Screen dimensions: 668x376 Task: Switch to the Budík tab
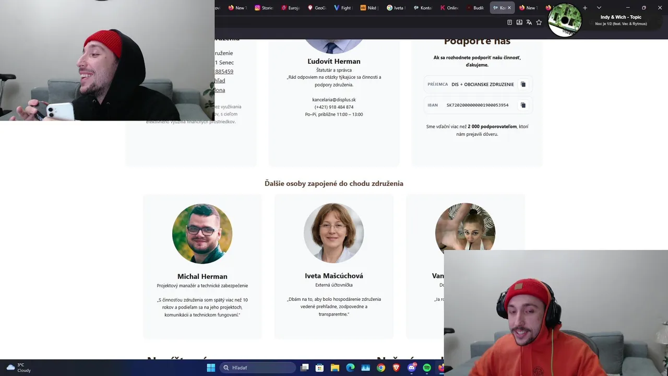(475, 8)
